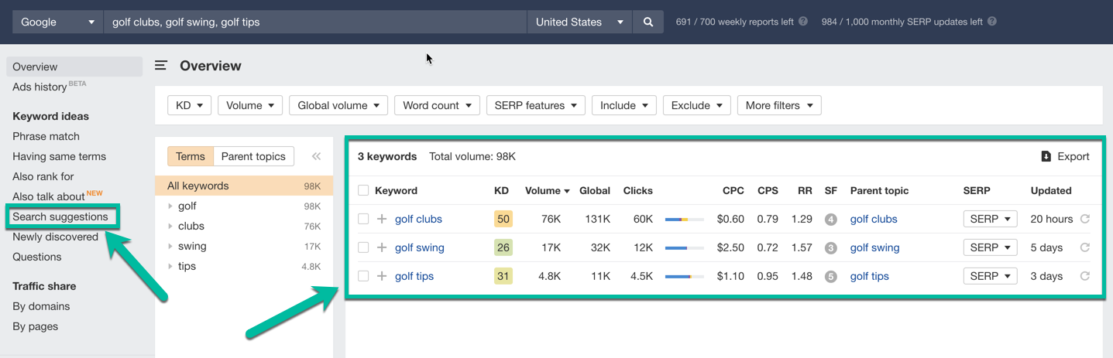1113x358 pixels.
Task: Expand the SERP dropdown for golf clubs
Action: click(x=990, y=219)
